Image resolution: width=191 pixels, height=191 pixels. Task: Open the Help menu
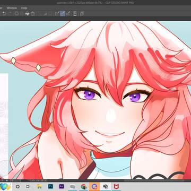coord(24,8)
